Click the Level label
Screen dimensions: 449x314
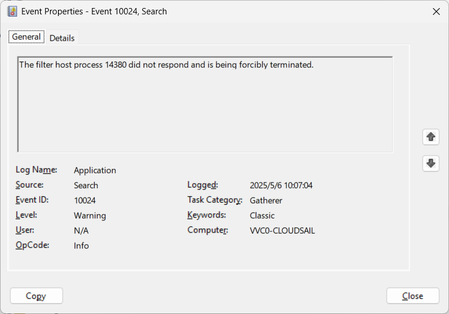26,215
